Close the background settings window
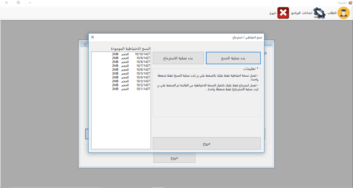 click(85, 44)
